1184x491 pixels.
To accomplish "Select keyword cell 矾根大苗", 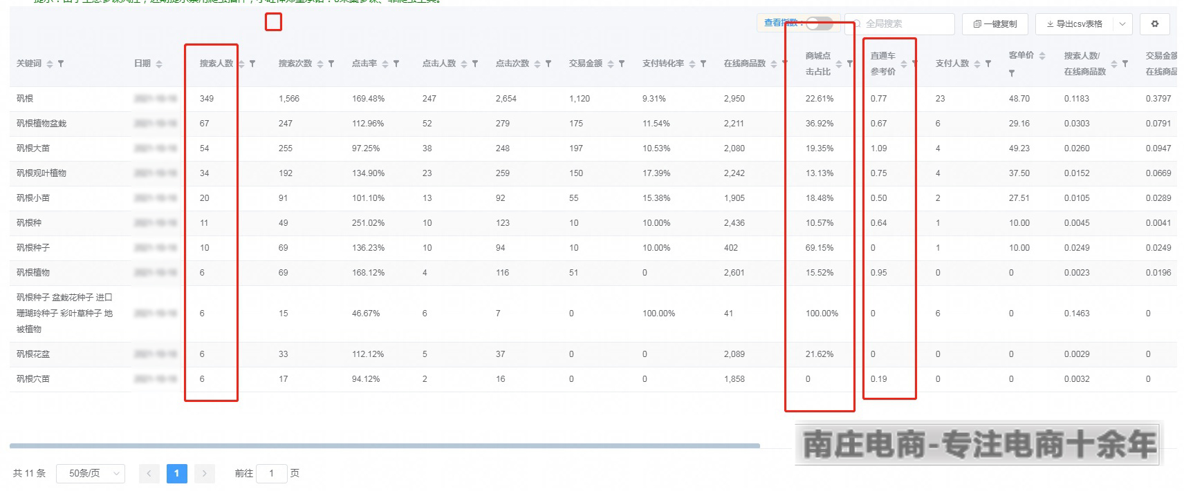I will coord(33,148).
